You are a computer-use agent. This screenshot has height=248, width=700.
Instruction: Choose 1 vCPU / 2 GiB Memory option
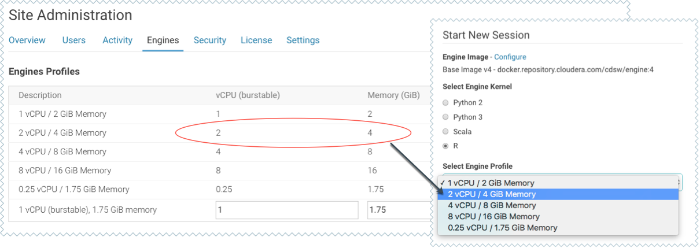tap(491, 183)
